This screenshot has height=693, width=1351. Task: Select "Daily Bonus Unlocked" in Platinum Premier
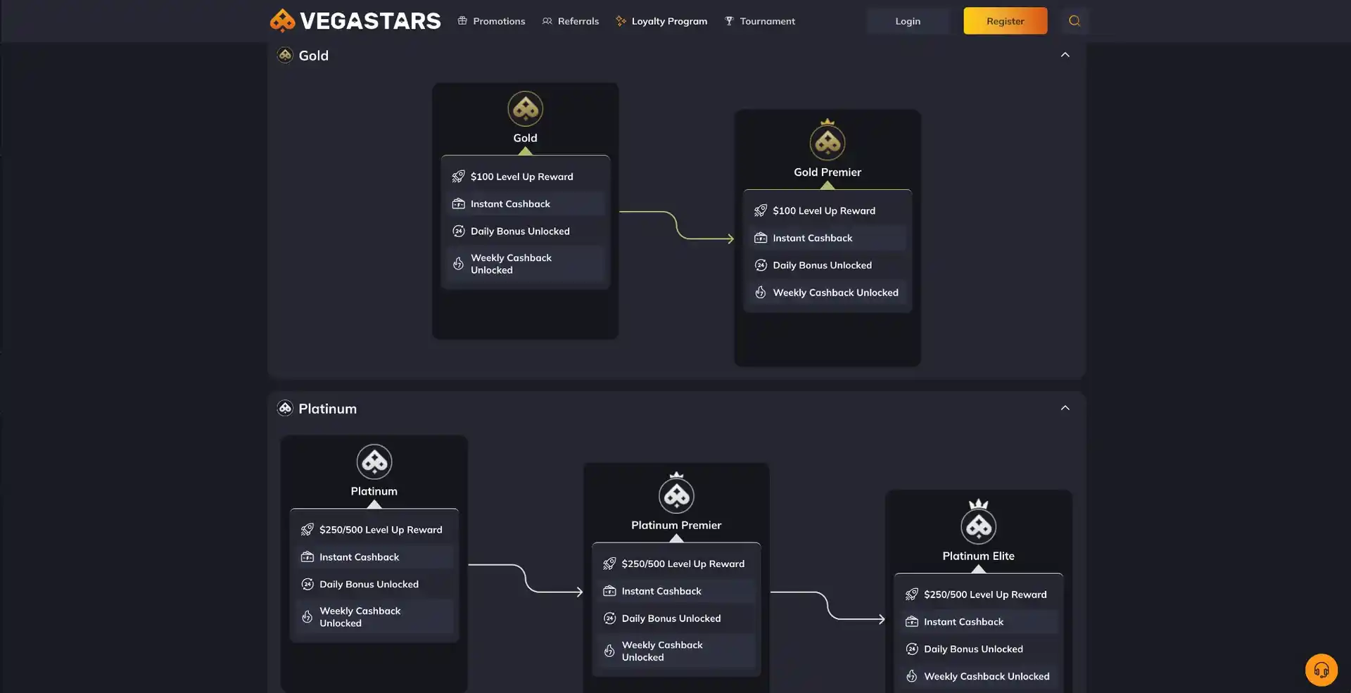click(x=671, y=618)
